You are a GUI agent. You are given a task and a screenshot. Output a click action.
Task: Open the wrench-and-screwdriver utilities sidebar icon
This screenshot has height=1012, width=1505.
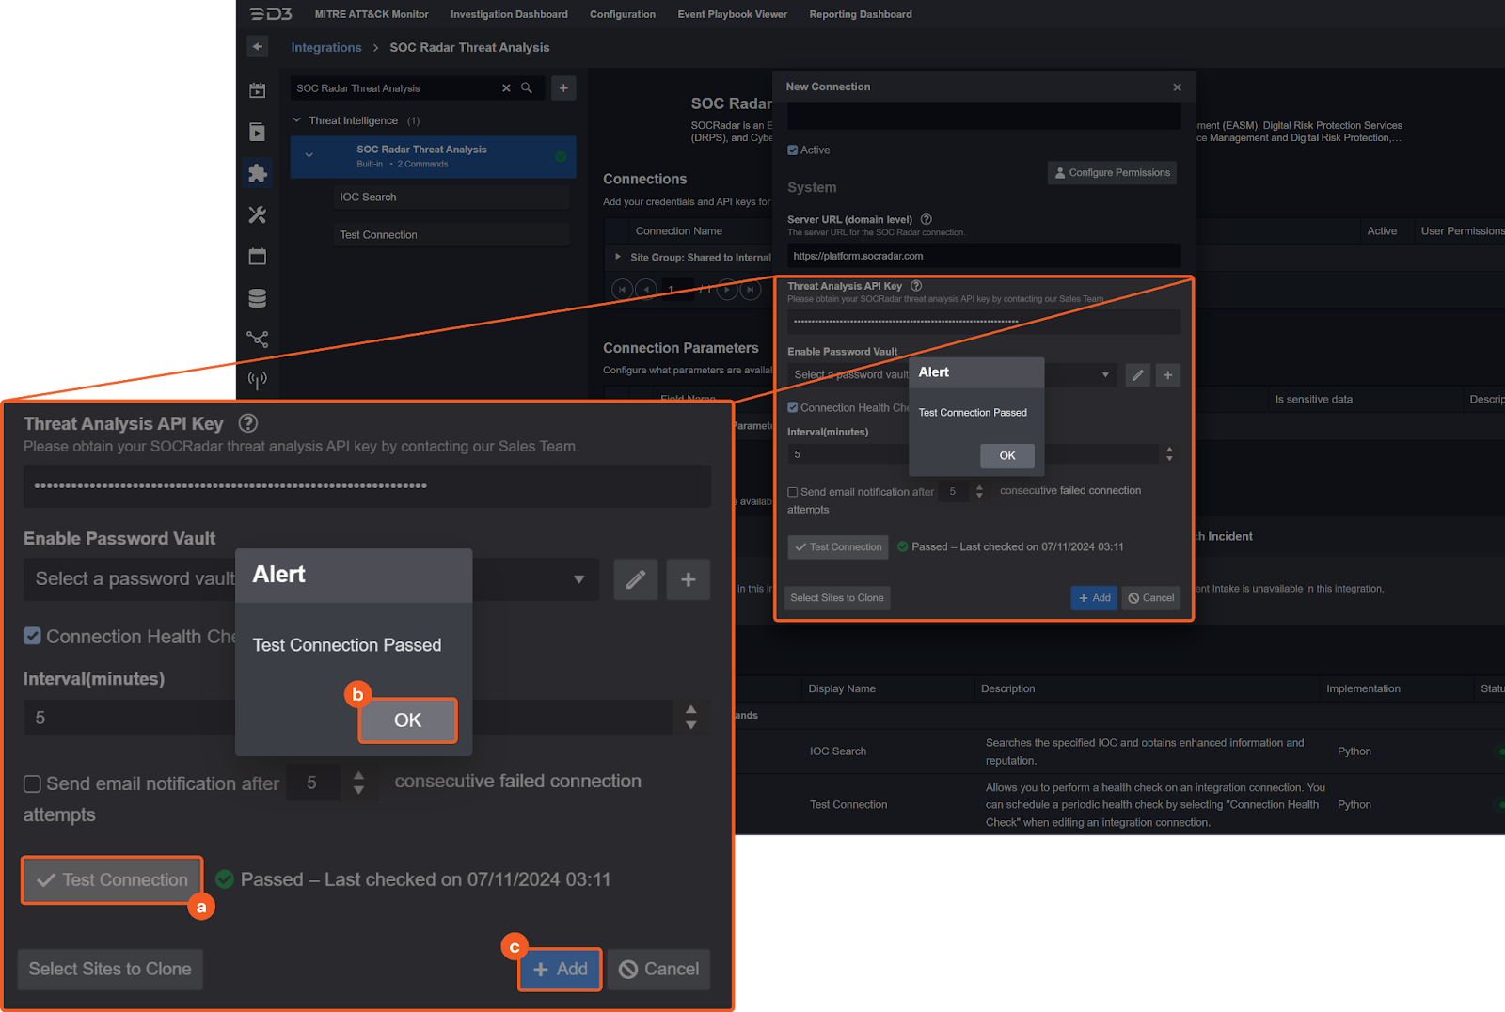(257, 215)
